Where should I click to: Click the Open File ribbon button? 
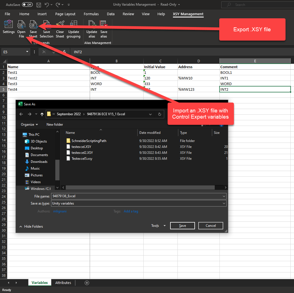(21, 29)
